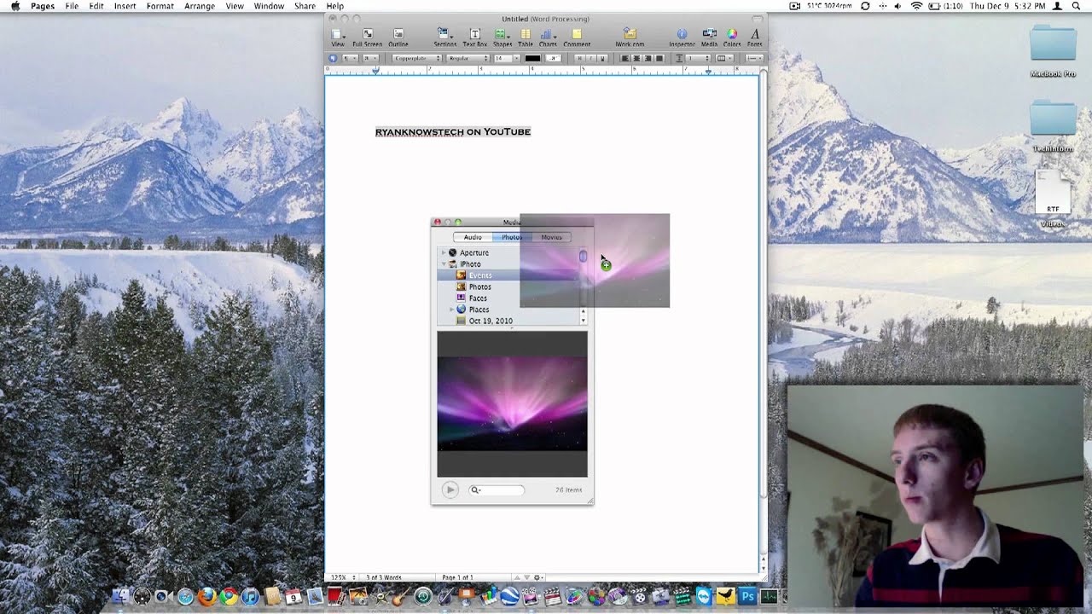Switch to Movies tab in Media
Image resolution: width=1092 pixels, height=614 pixels.
[x=551, y=237]
